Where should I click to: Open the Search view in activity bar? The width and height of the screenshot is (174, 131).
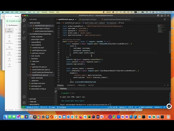[24, 26]
